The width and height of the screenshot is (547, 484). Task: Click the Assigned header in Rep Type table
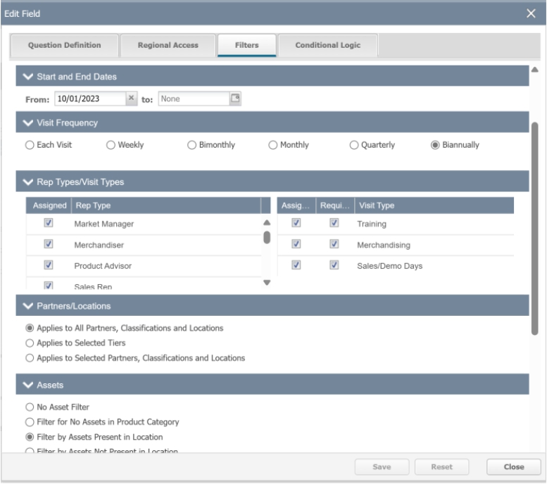49,205
